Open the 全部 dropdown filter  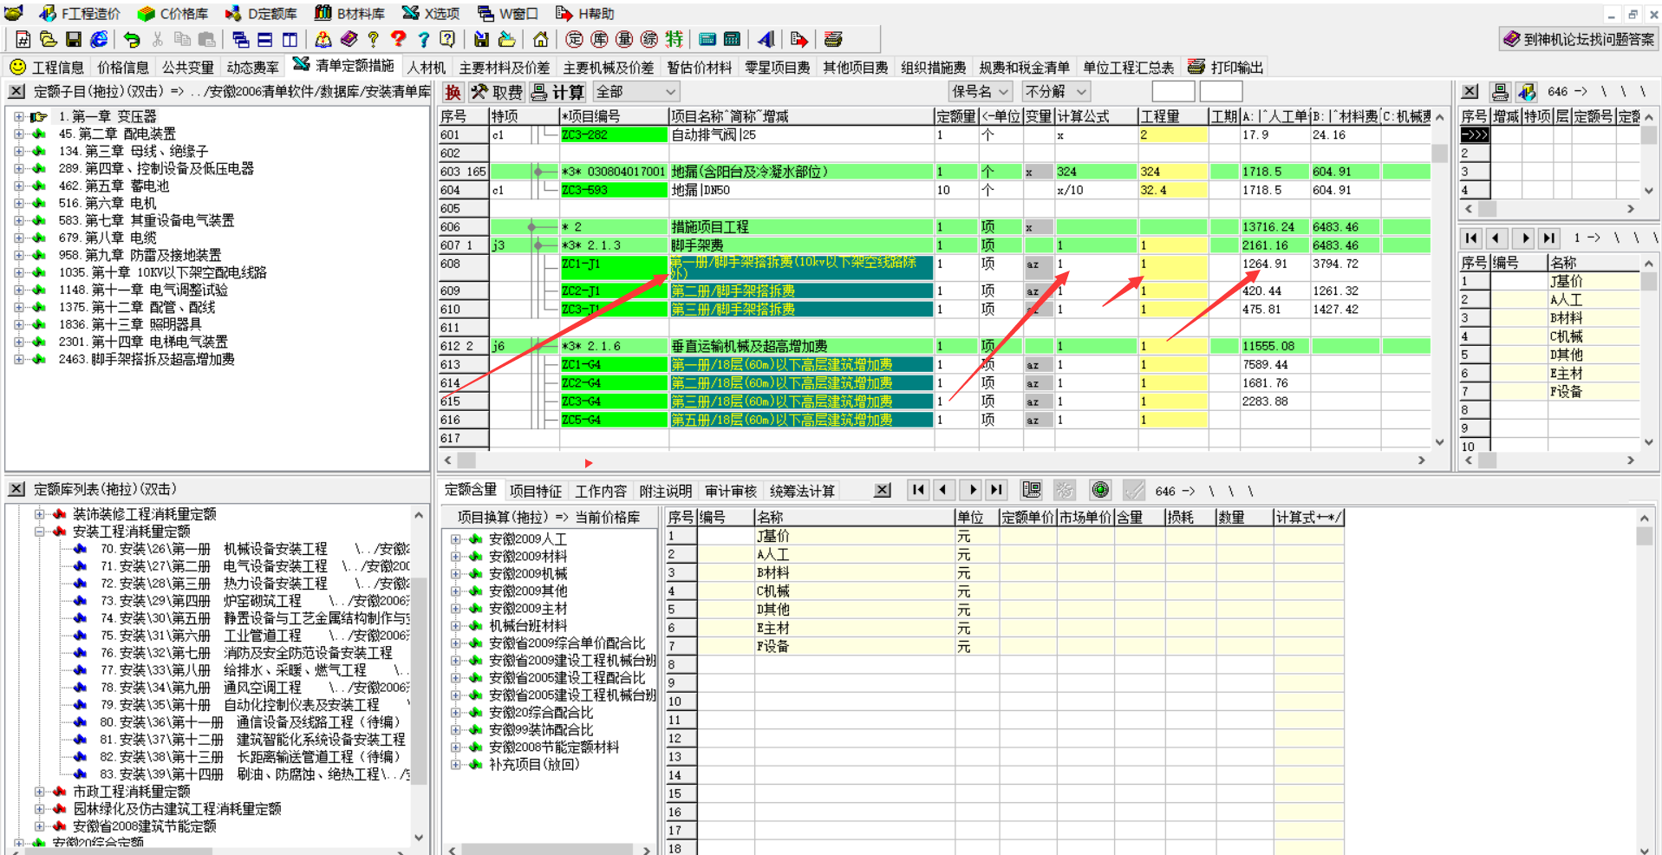click(635, 92)
